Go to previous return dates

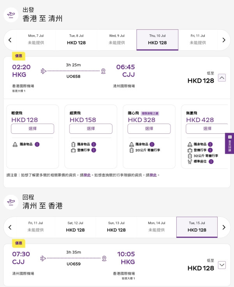click(10, 227)
